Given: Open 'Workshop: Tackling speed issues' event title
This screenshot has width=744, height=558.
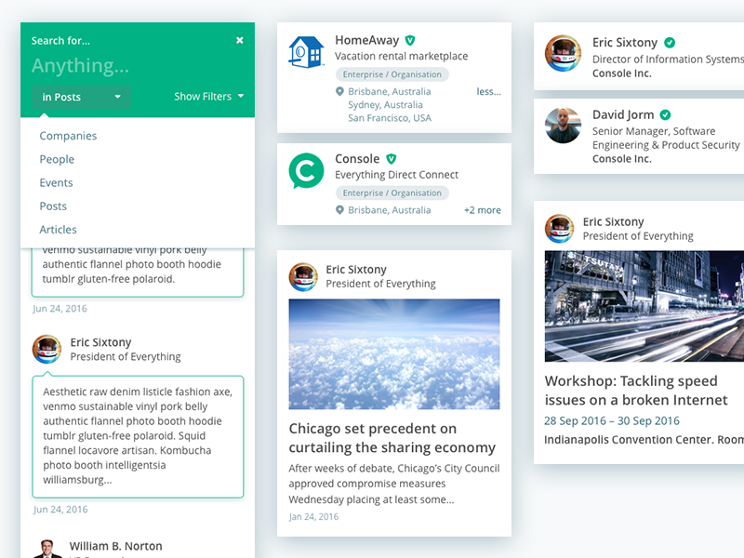Looking at the screenshot, I should [636, 391].
